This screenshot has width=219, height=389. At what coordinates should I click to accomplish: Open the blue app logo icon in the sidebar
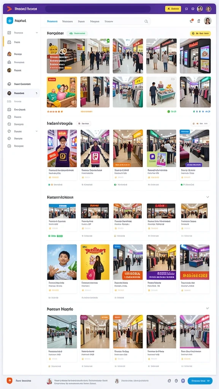click(10, 21)
